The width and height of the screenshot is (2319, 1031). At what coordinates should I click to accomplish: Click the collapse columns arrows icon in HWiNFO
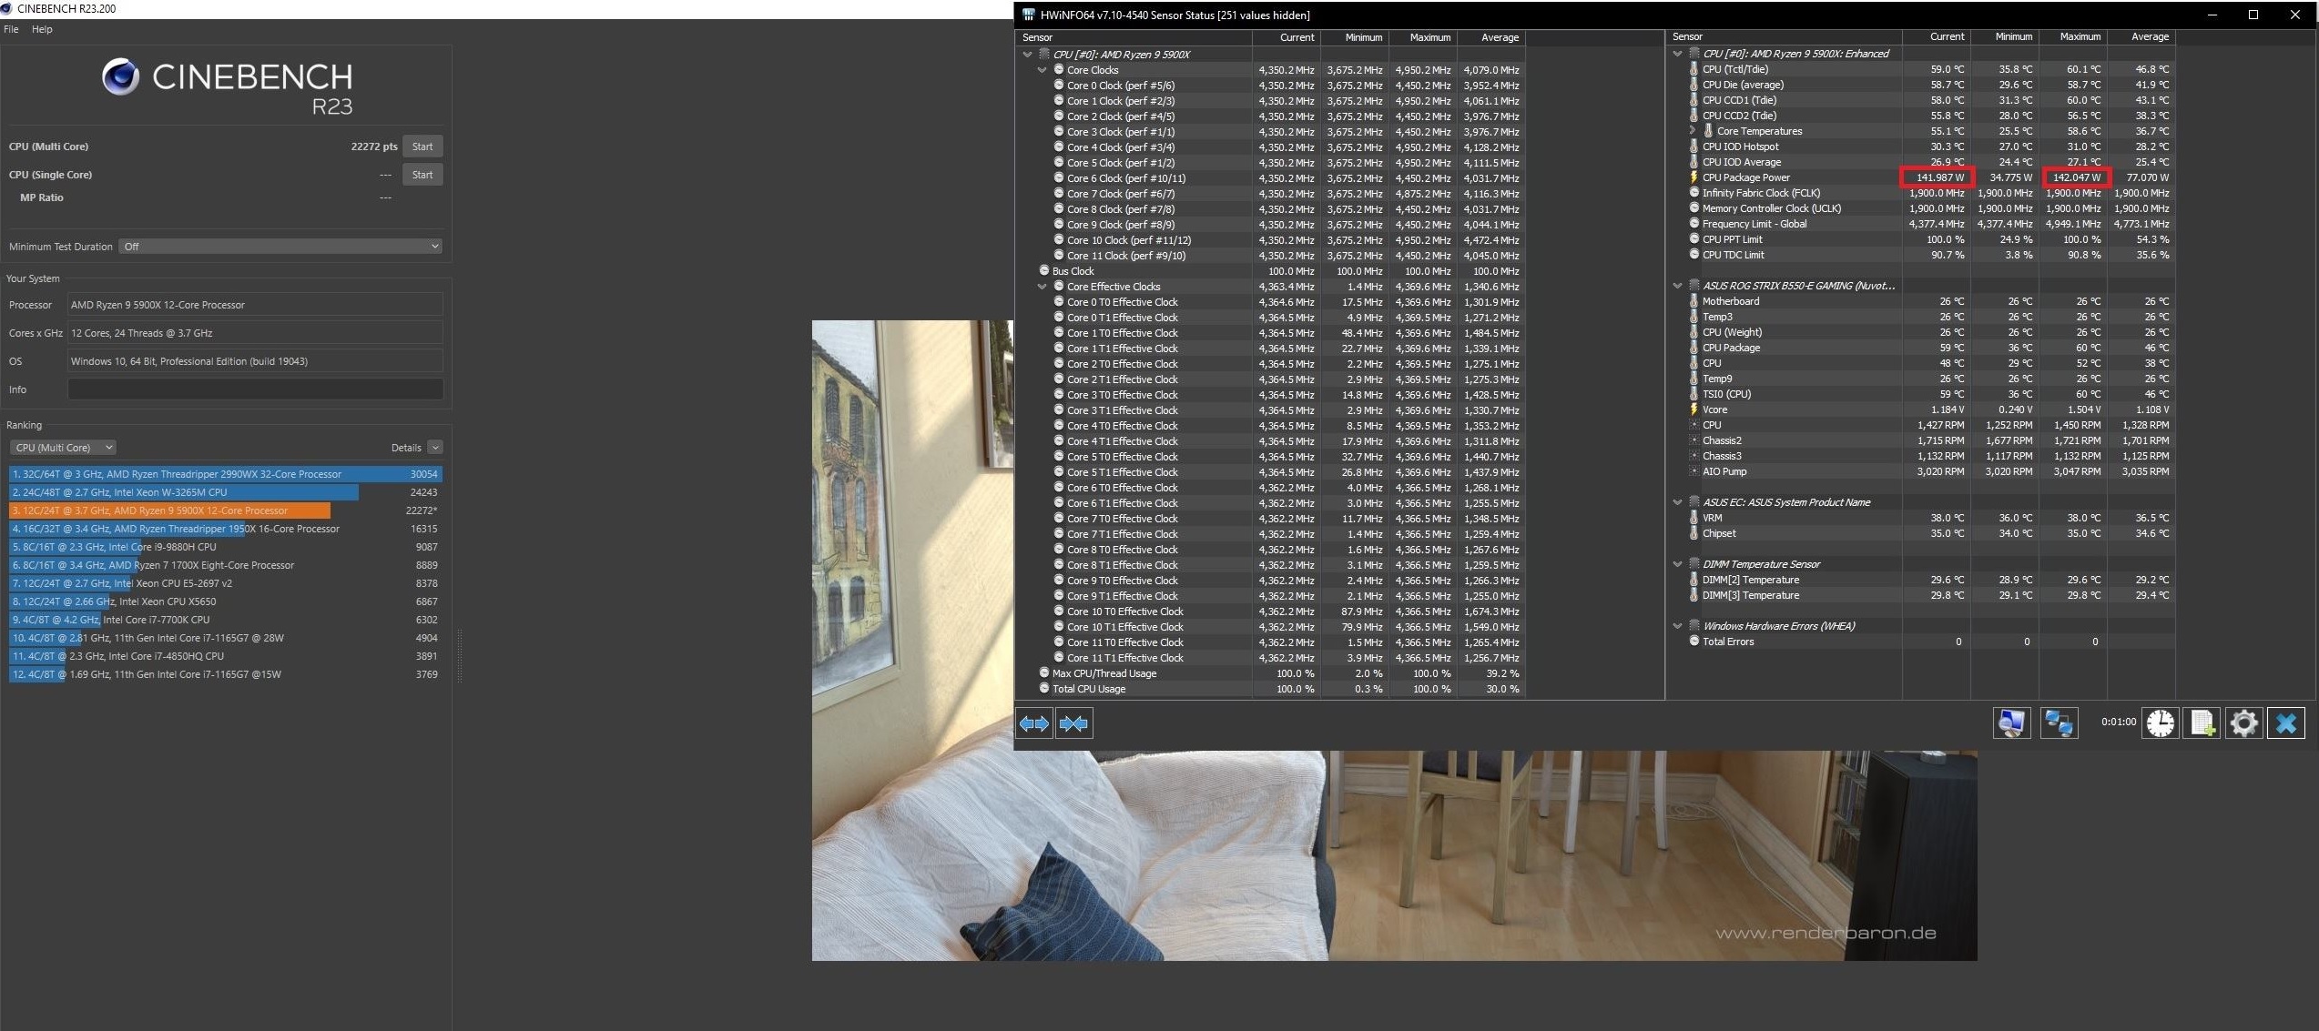(1073, 723)
